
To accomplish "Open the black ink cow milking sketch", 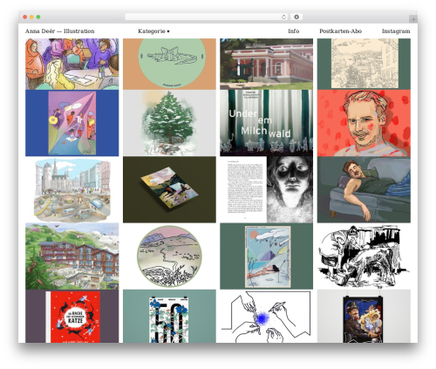I will point(364,256).
